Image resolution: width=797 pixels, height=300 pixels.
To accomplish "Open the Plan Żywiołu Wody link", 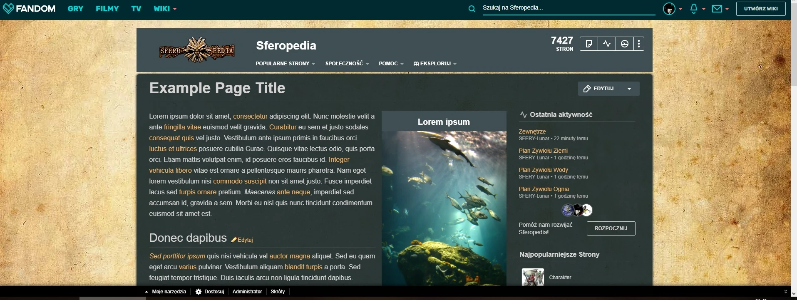I will click(543, 170).
